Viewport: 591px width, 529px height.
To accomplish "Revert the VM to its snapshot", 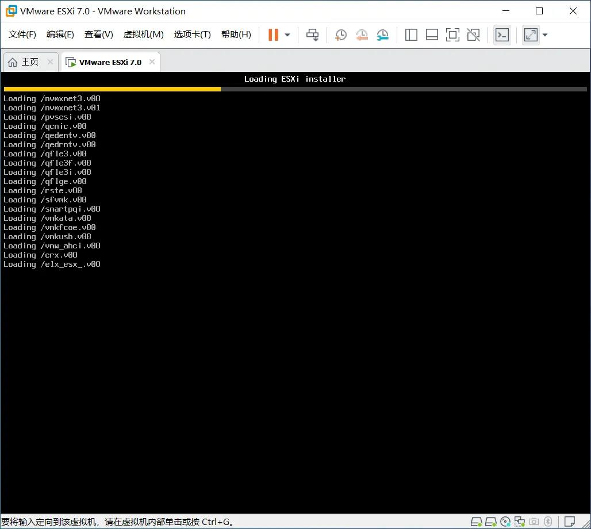I will pos(362,34).
